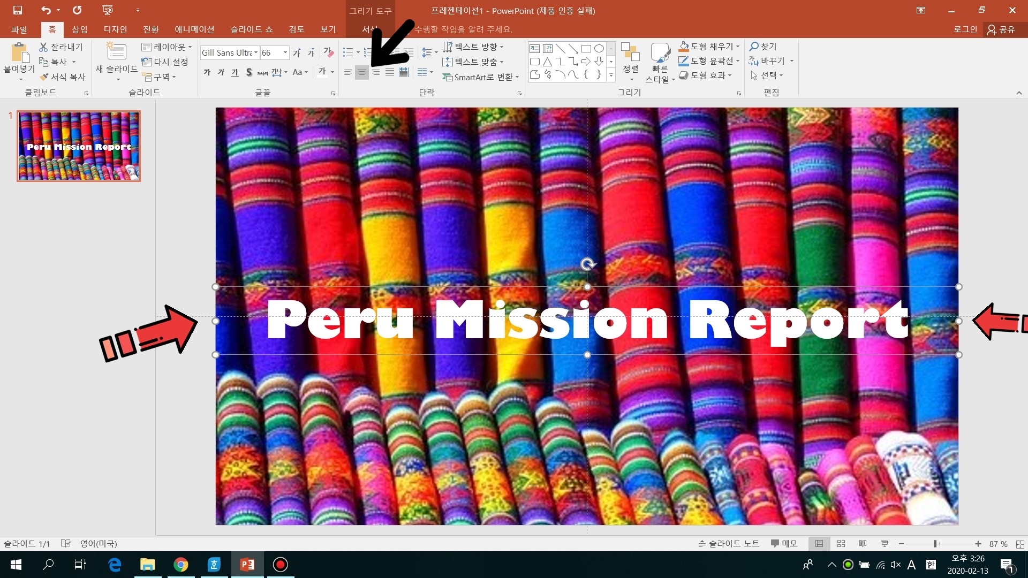Click the 슬라이드 노트 (Notes) button in status bar

coord(728,544)
